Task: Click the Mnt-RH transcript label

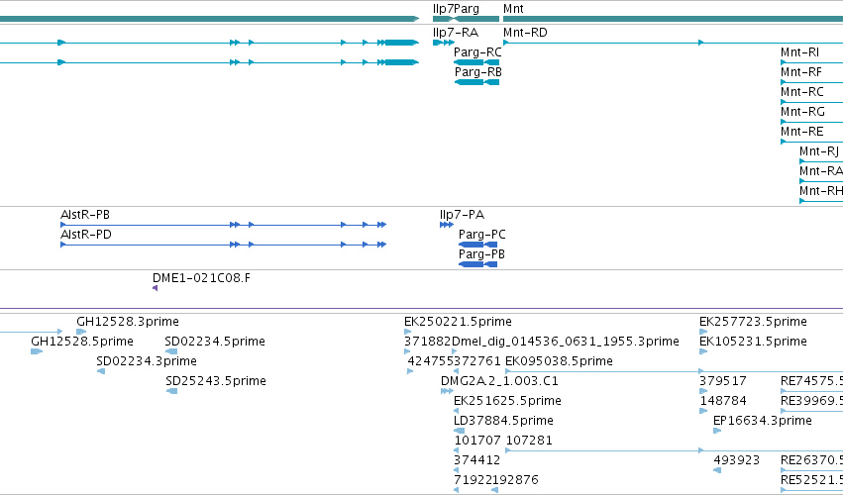Action: [x=821, y=191]
